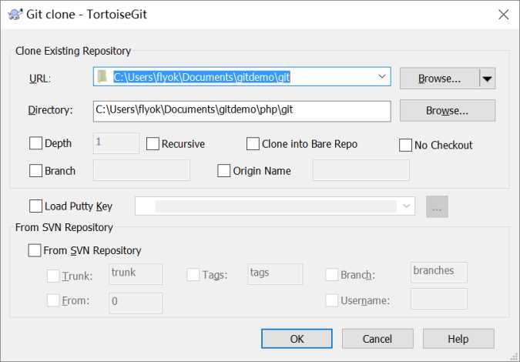The width and height of the screenshot is (520, 362).
Task: Click the dialog resize grip corner
Action: tap(515, 357)
